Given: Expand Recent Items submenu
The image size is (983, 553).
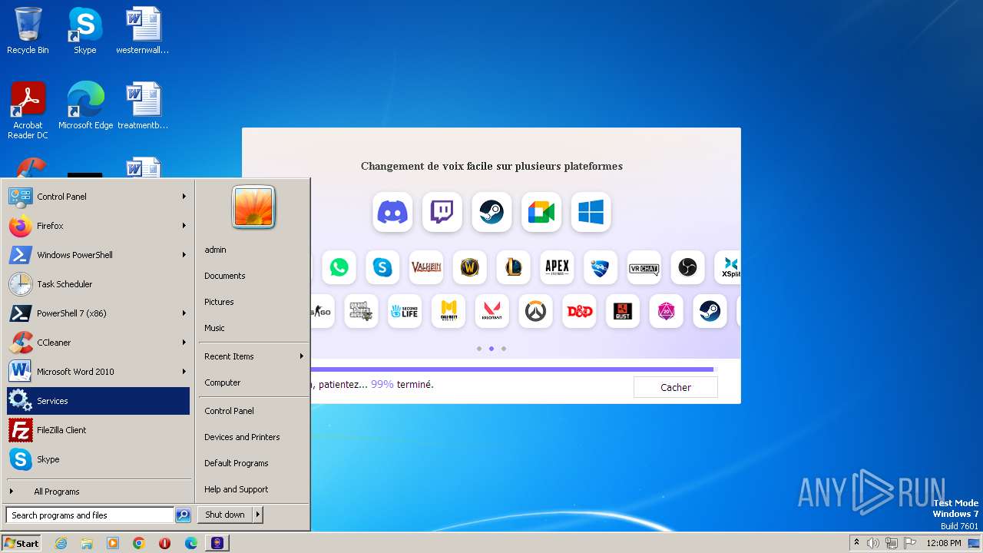Looking at the screenshot, I should click(x=253, y=356).
